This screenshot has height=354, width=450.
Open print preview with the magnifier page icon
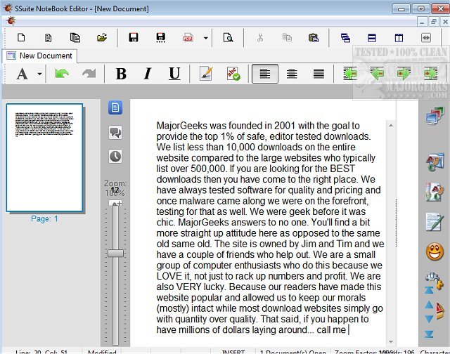[x=228, y=37]
